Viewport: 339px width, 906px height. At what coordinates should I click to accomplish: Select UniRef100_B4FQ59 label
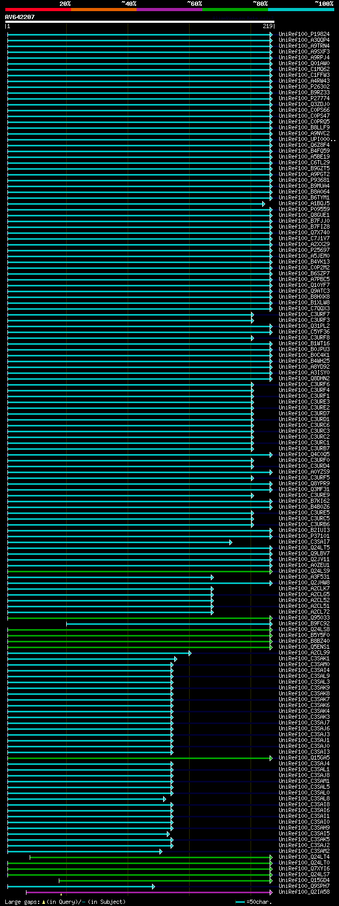[x=304, y=151]
